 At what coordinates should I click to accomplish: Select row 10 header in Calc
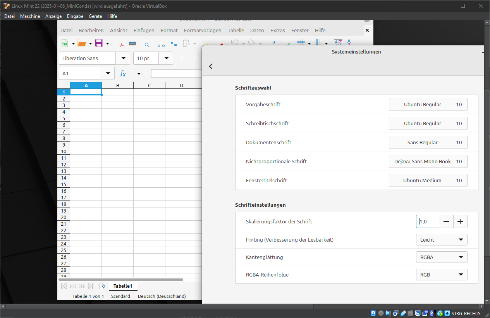tap(64, 151)
